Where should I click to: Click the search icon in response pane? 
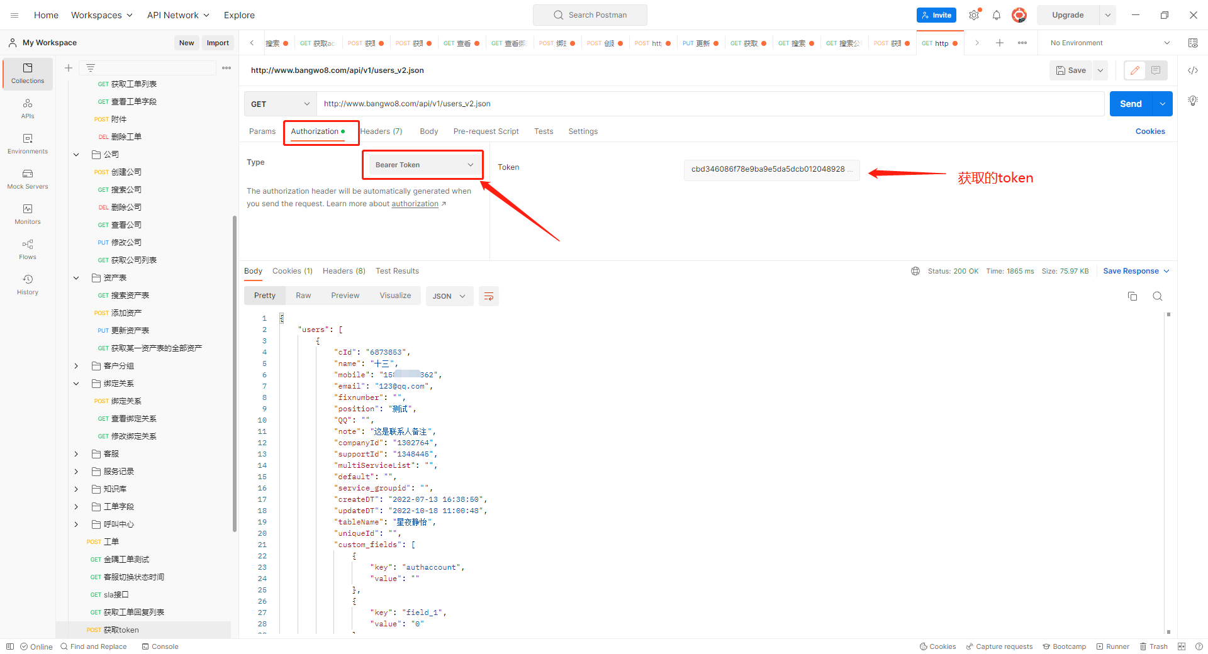coord(1158,296)
